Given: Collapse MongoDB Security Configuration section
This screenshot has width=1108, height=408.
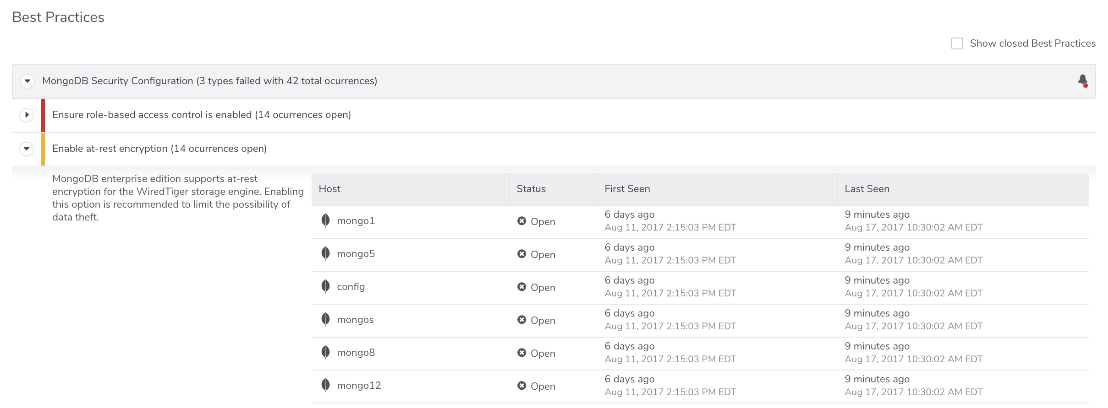Looking at the screenshot, I should coord(27,81).
